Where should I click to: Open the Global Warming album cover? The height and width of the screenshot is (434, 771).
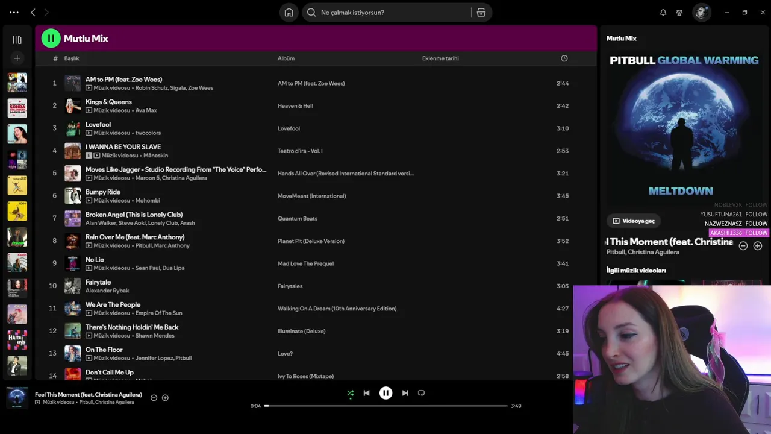click(684, 125)
